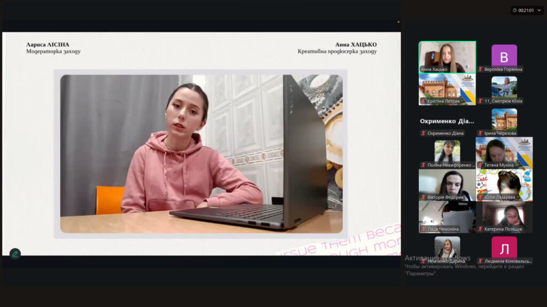547x307 pixels.
Task: Click muted mic icon beside Ірина Черезова
Action: 481,133
